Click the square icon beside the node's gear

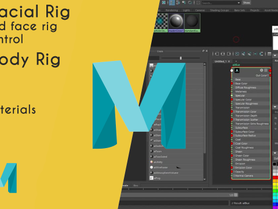pos(266,70)
